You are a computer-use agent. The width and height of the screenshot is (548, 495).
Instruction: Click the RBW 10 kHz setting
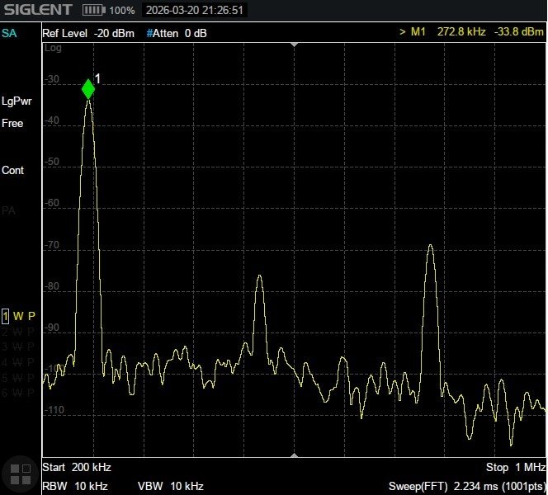[x=75, y=486]
